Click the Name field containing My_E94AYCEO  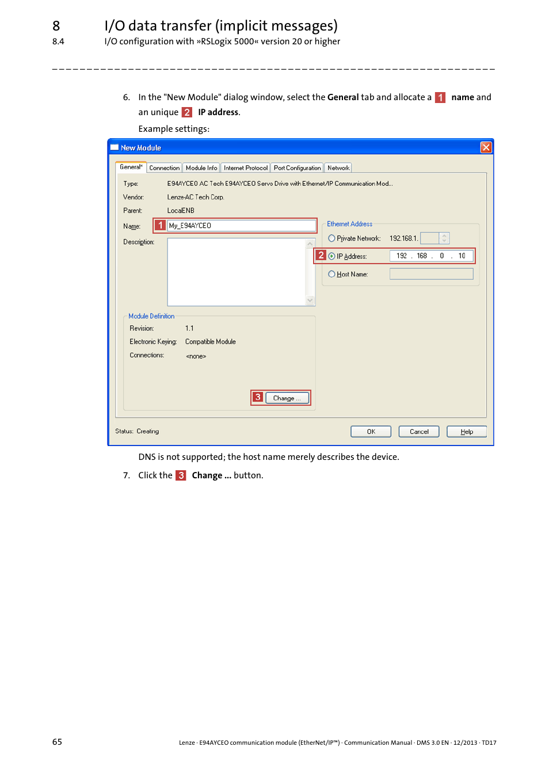click(x=241, y=226)
